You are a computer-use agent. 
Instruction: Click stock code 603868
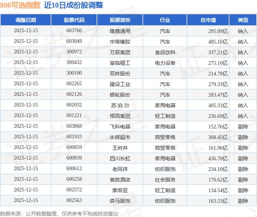click(74, 126)
